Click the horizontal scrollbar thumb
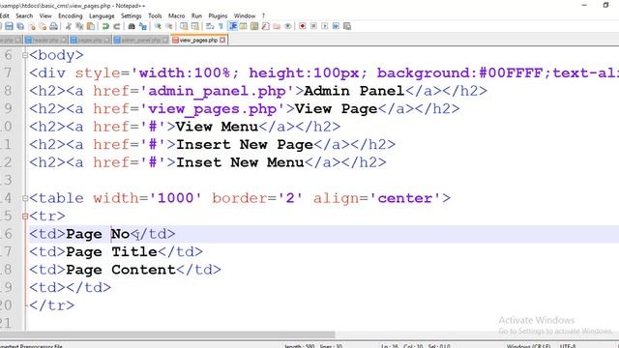This screenshot has width=619, height=348. (167, 334)
